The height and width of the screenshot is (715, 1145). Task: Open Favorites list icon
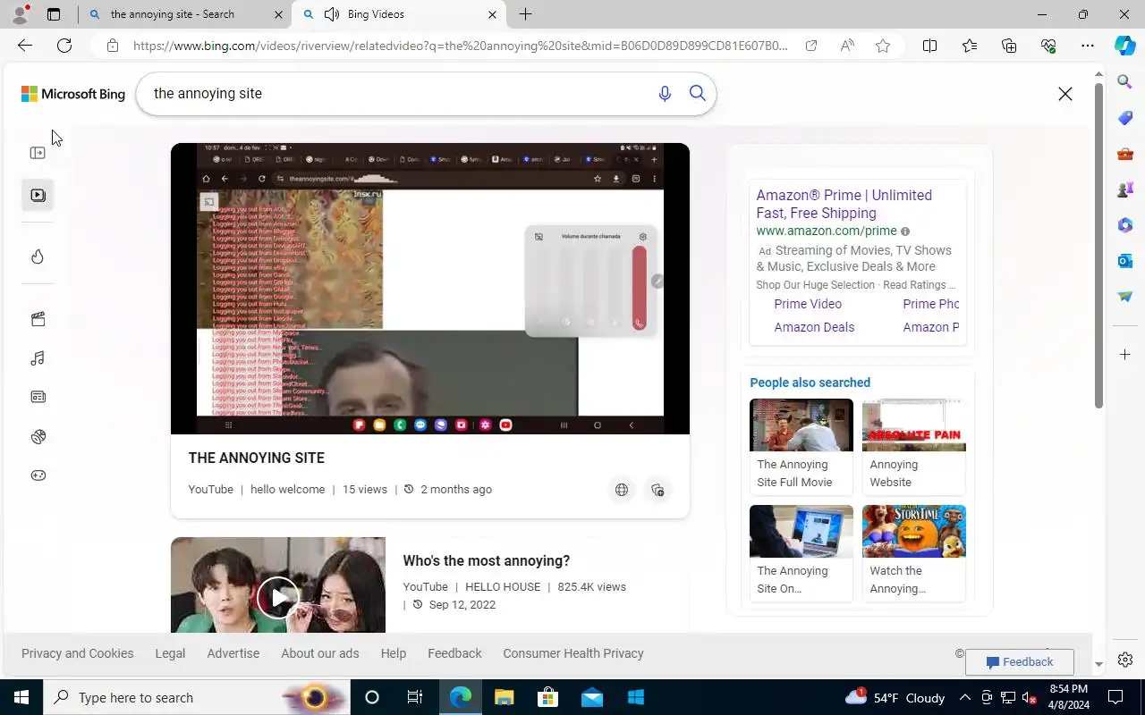click(x=970, y=46)
